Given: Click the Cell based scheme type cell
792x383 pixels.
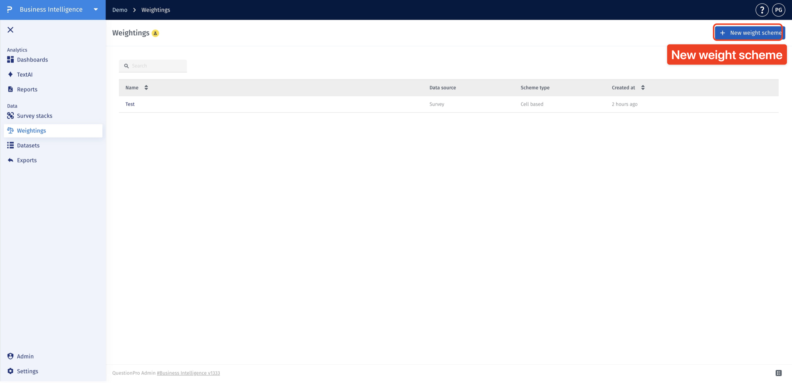Looking at the screenshot, I should 532,104.
